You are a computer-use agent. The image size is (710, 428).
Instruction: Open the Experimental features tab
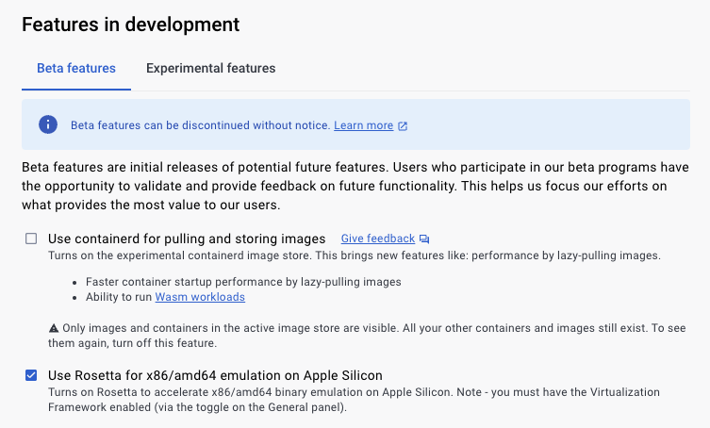(210, 68)
